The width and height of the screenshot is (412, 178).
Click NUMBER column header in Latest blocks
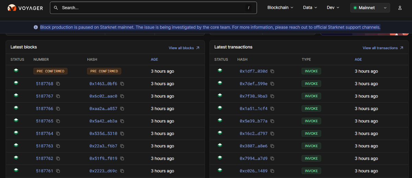(x=41, y=60)
